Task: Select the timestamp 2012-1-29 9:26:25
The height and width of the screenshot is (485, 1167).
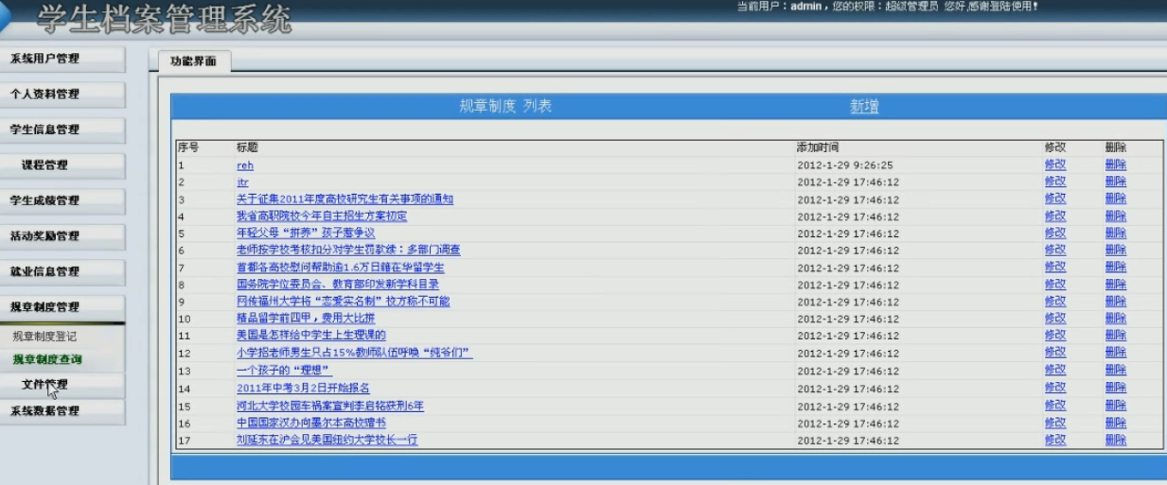Action: point(845,165)
